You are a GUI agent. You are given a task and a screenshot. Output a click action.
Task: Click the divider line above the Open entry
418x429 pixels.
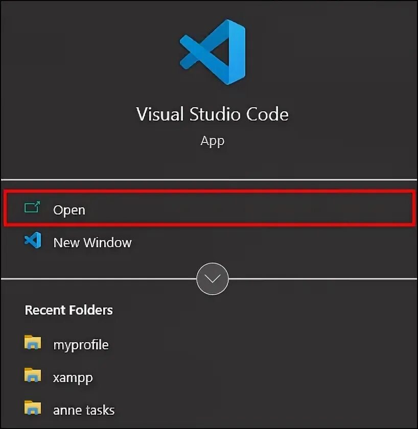point(208,180)
